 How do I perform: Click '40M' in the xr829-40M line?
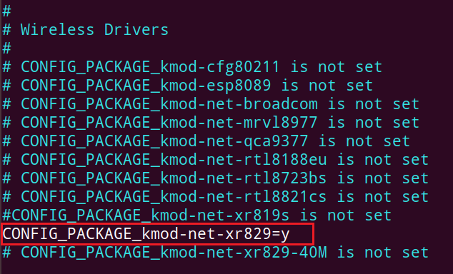313,253
